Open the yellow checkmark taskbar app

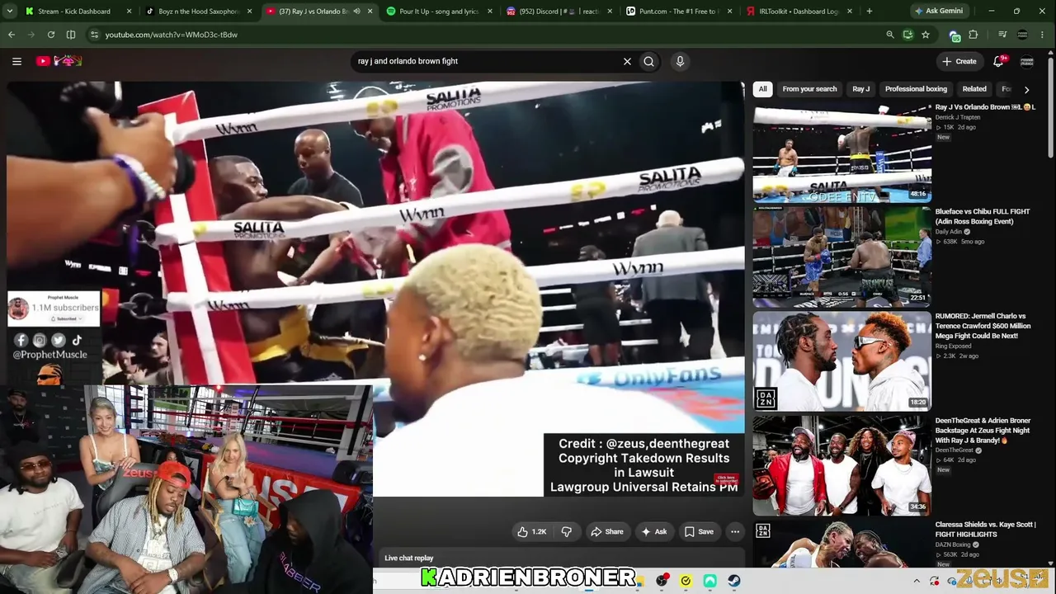[686, 581]
